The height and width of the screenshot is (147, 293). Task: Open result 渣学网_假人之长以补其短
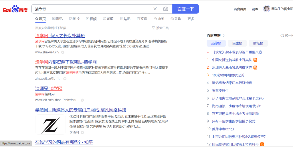point(60,35)
